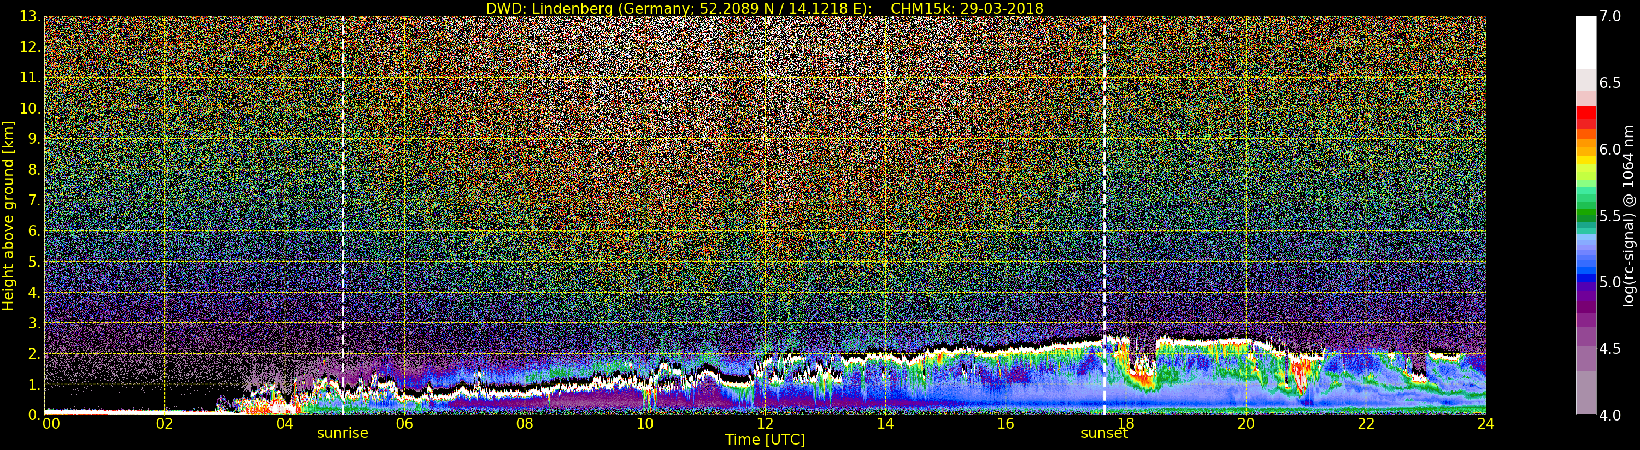
Task: Click the colorbar tick label '4.0'
Action: [1610, 415]
